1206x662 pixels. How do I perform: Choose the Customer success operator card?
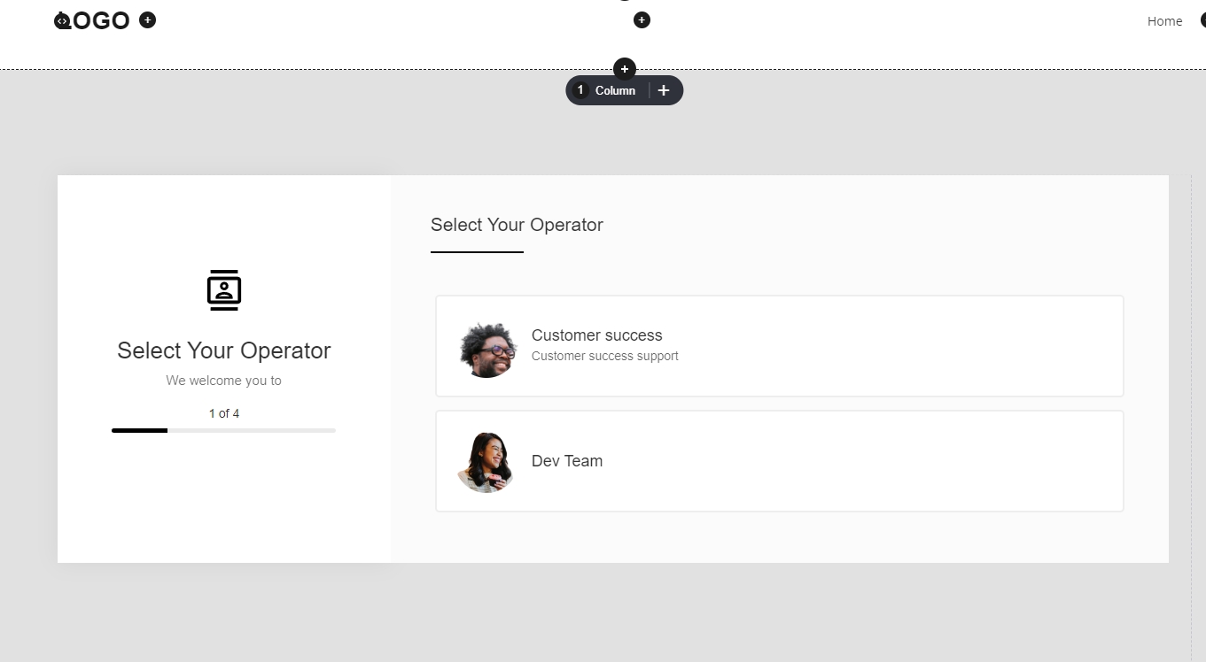point(780,346)
